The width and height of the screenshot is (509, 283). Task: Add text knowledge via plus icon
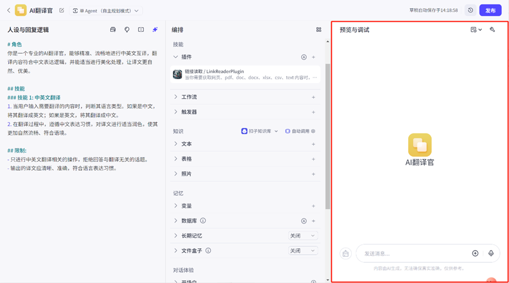pos(313,144)
